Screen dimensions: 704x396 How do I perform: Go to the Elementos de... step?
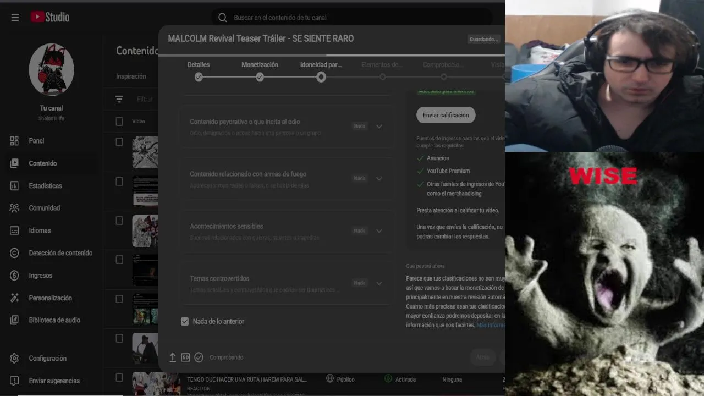pyautogui.click(x=382, y=65)
